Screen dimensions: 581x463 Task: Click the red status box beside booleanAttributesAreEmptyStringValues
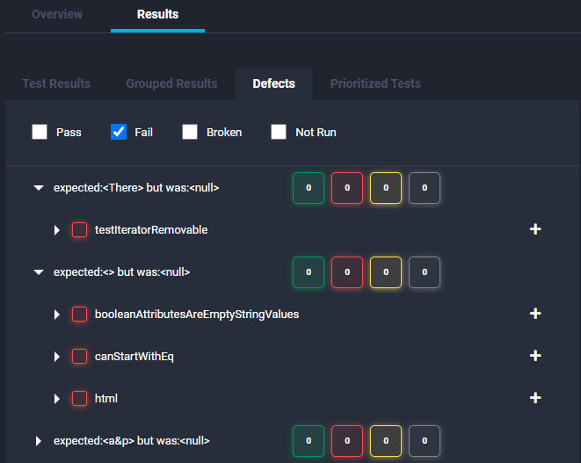point(80,315)
